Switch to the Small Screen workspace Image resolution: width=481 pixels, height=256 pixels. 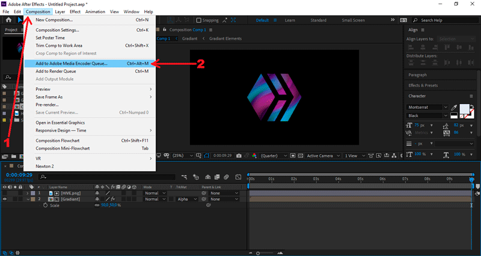click(x=353, y=20)
